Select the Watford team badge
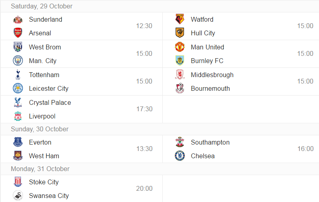The image size is (319, 202). 180,19
